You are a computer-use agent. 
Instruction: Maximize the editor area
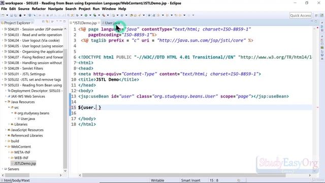pos(316,21)
